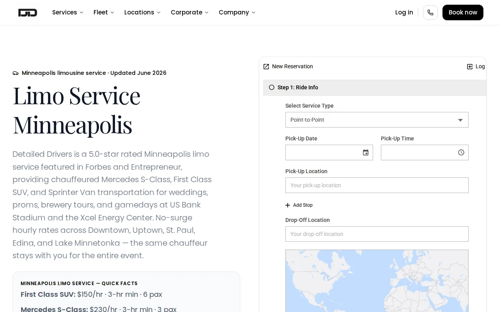Click the New Reservation label
Screen dimensions: 499x312
292,67
